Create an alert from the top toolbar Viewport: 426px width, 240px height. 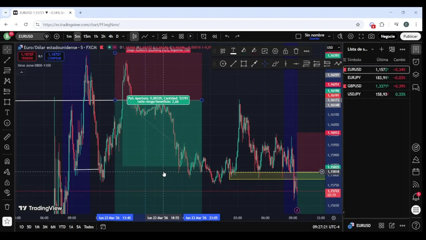pyautogui.click(x=204, y=36)
